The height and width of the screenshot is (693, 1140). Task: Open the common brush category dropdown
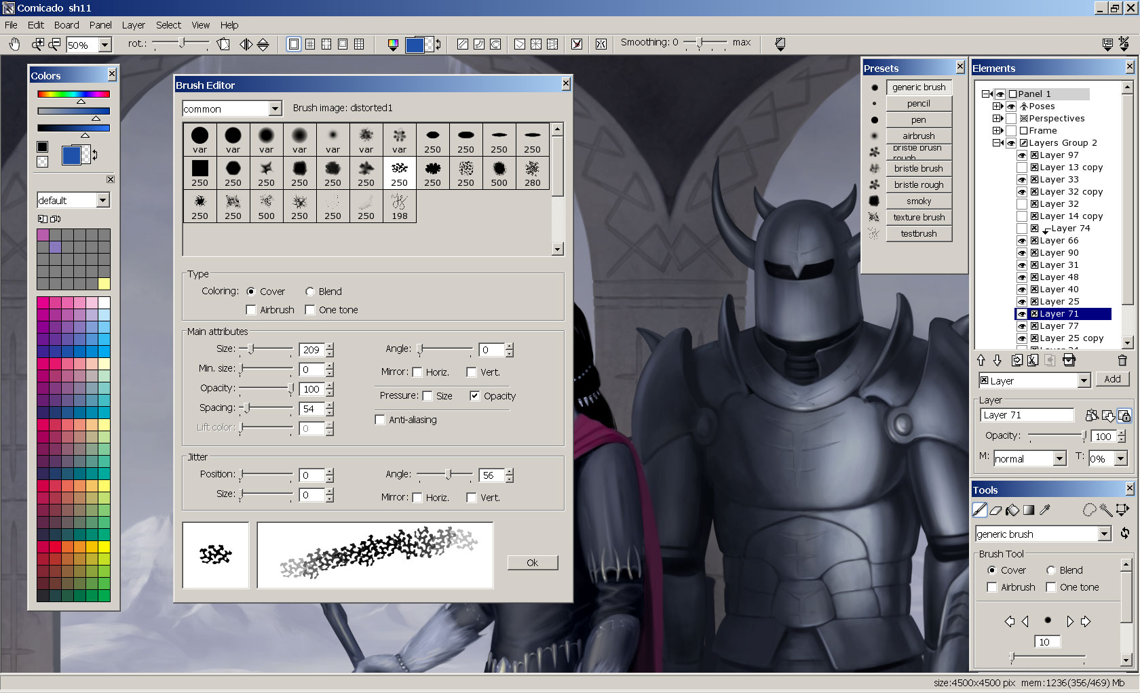275,108
